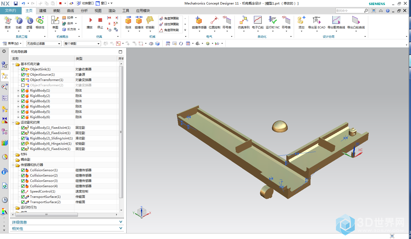Click the 类型 column header
The height and width of the screenshot is (239, 411).
[x=96, y=58]
